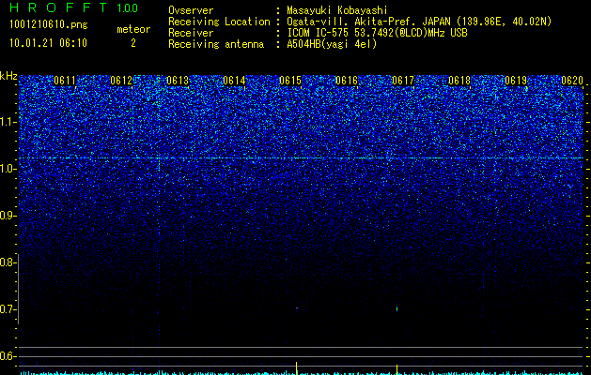Click the Ogata-vill. Akita-Pref. JAPAN location text
The height and width of the screenshot is (375, 591).
coord(419,22)
